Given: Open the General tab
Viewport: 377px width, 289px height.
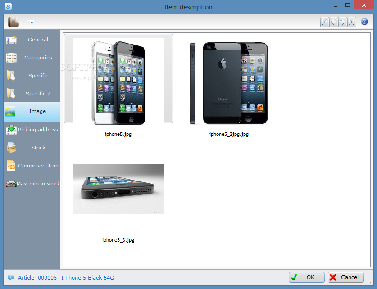Looking at the screenshot, I should pos(32,40).
